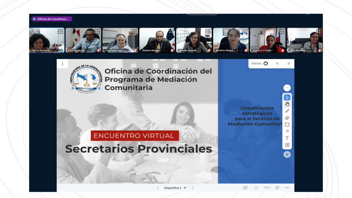This screenshot has height=198, width=352.
Task: Pick the sticky note tool
Action: [287, 145]
